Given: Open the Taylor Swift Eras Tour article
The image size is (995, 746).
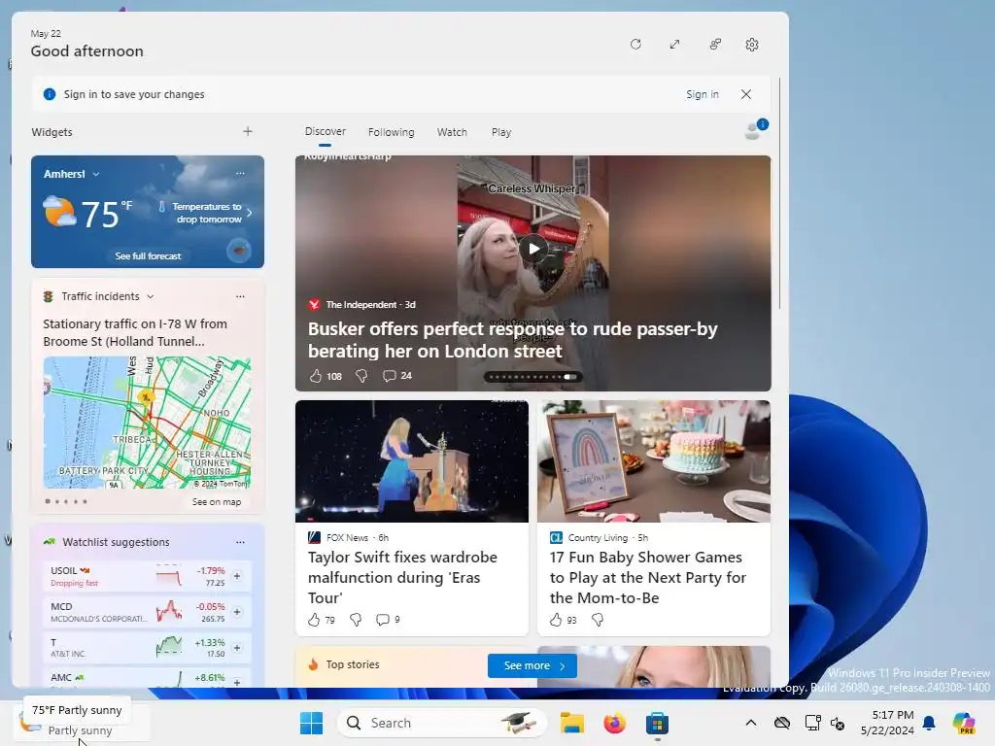Looking at the screenshot, I should click(402, 577).
